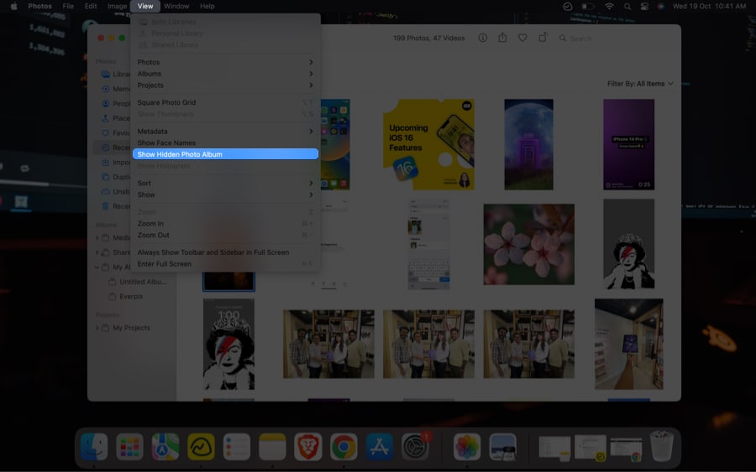Viewport: 756px width, 472px height.
Task: Open App Store from the Dock
Action: click(379, 447)
